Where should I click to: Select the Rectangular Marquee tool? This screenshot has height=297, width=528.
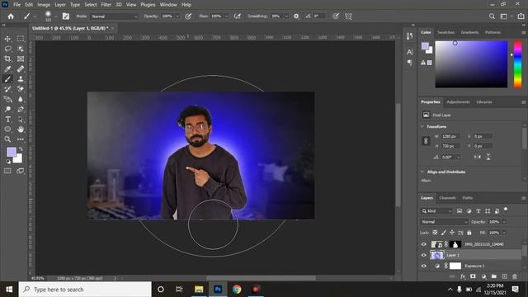click(x=21, y=39)
